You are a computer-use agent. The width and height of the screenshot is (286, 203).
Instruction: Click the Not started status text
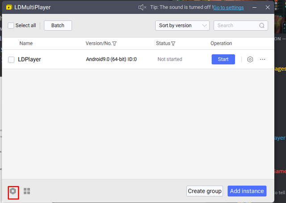170,59
